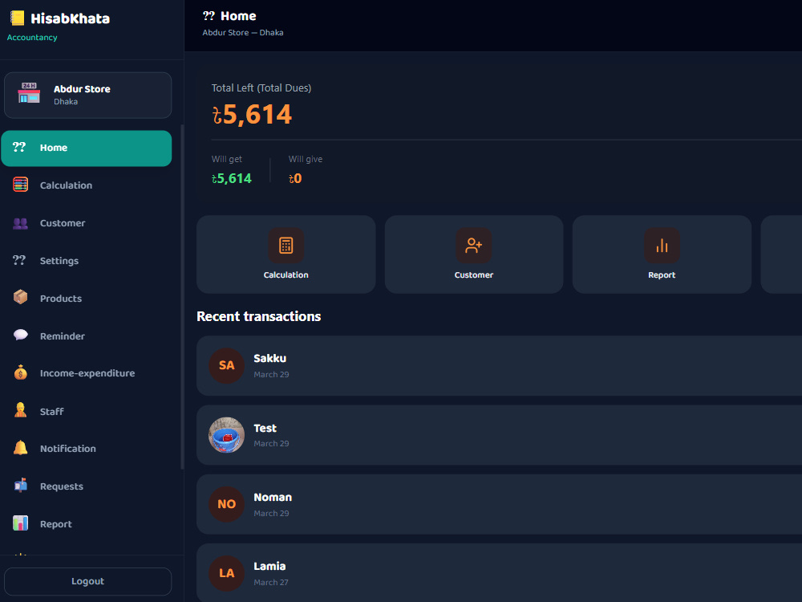Click the NO avatar for Noman
802x602 pixels.
[227, 504]
